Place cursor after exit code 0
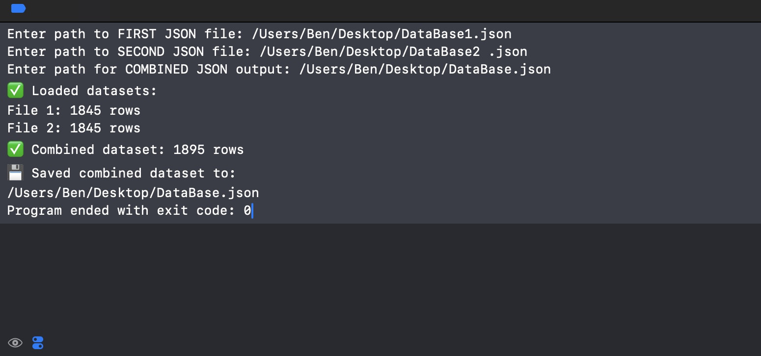761x356 pixels. coord(252,211)
